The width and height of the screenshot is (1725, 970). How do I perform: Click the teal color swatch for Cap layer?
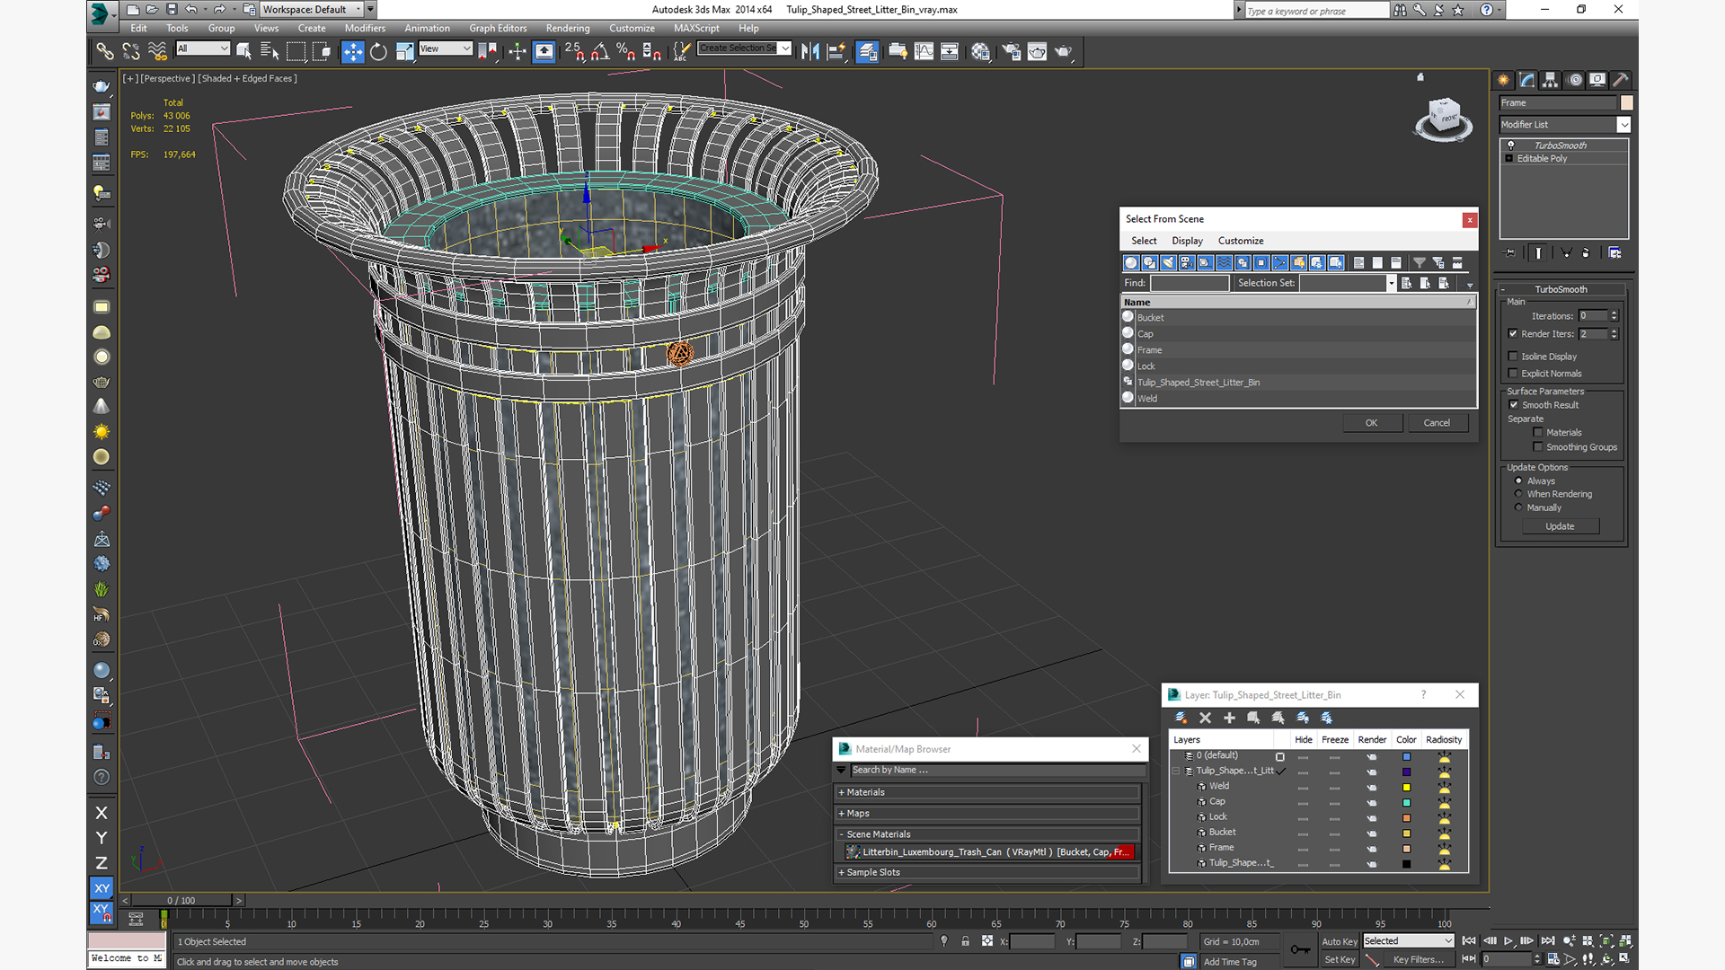click(1406, 802)
